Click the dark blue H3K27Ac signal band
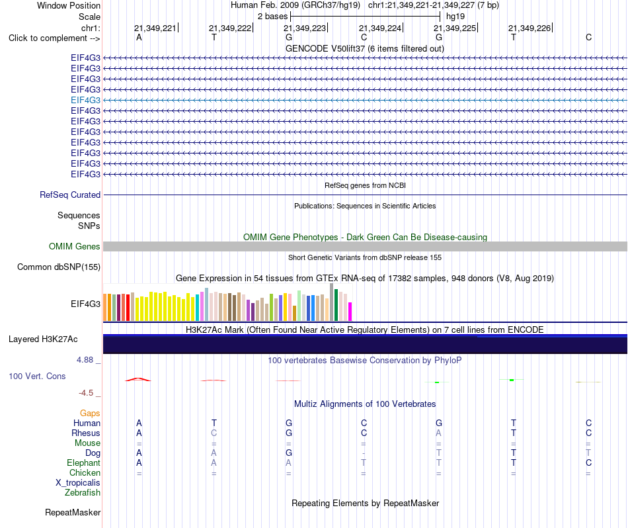The image size is (628, 528). point(365,344)
